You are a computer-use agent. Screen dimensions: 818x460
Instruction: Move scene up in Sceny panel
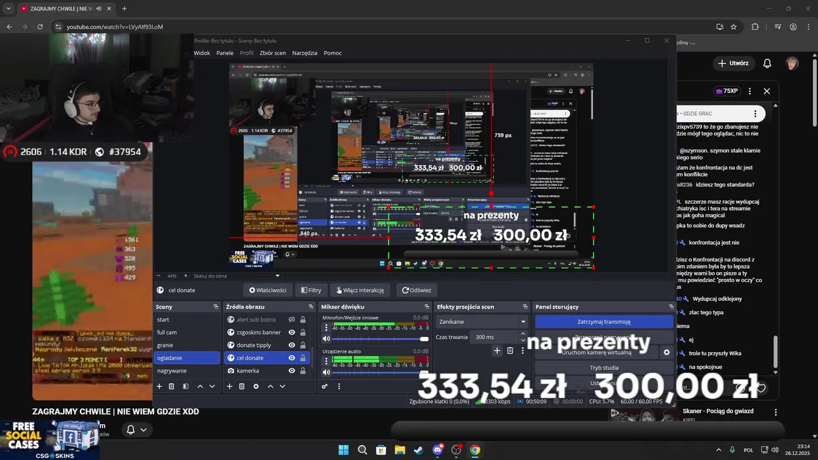[x=200, y=387]
